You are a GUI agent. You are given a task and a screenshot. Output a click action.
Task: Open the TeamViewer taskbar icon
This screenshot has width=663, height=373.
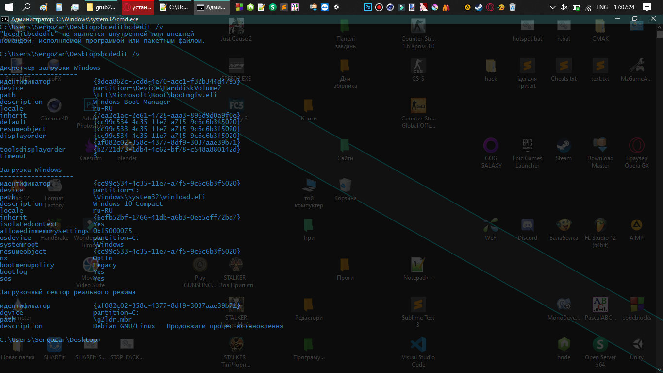324,7
